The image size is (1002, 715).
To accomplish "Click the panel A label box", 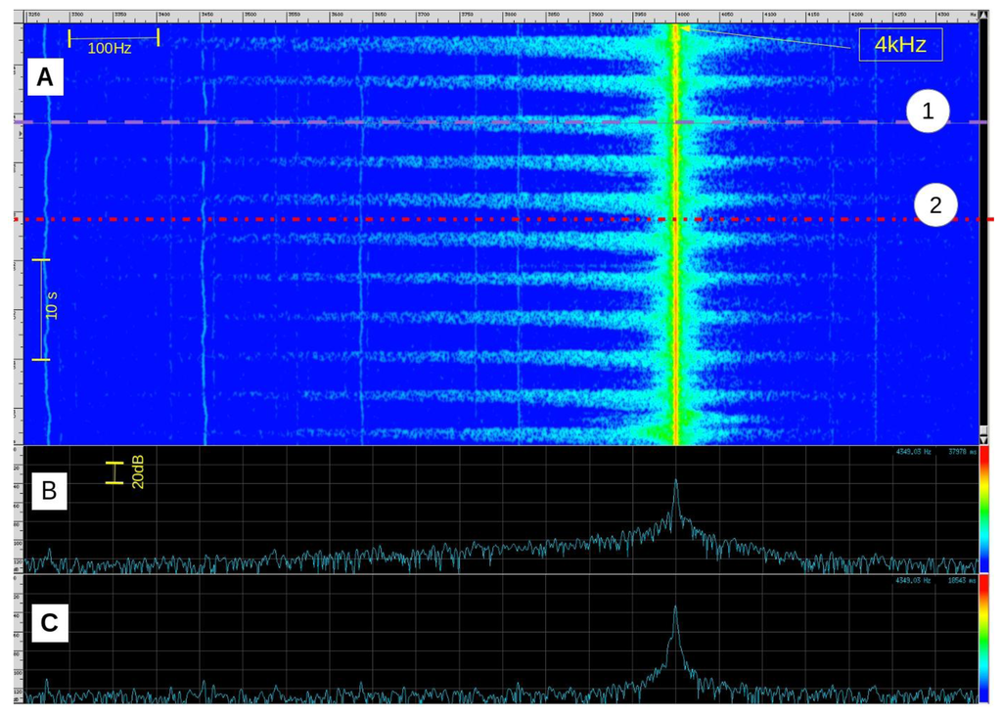I will coord(45,77).
